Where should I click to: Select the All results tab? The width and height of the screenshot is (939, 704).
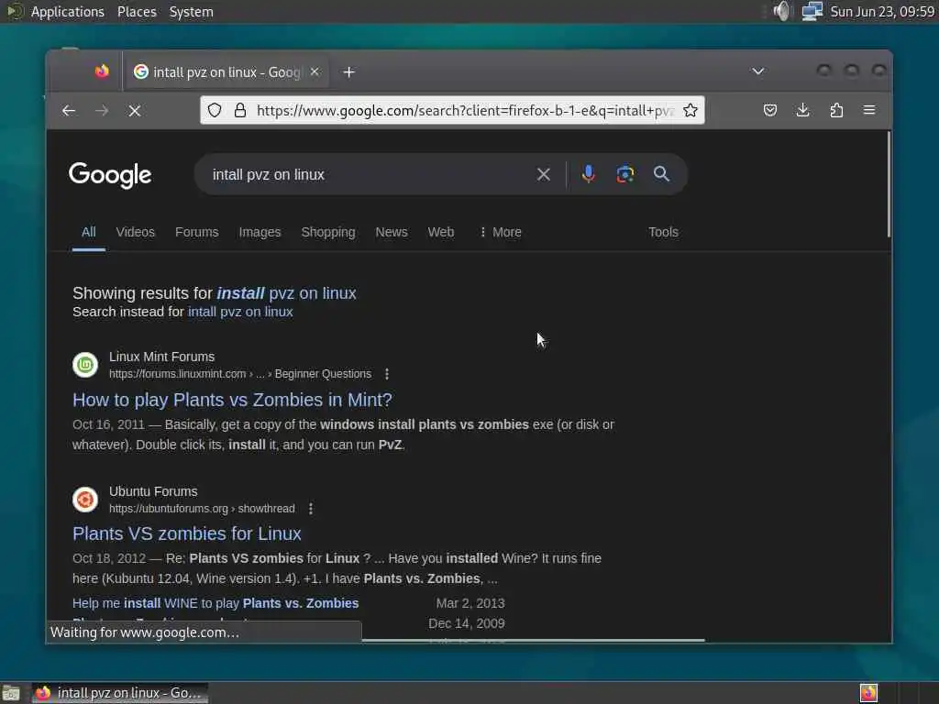click(x=89, y=232)
